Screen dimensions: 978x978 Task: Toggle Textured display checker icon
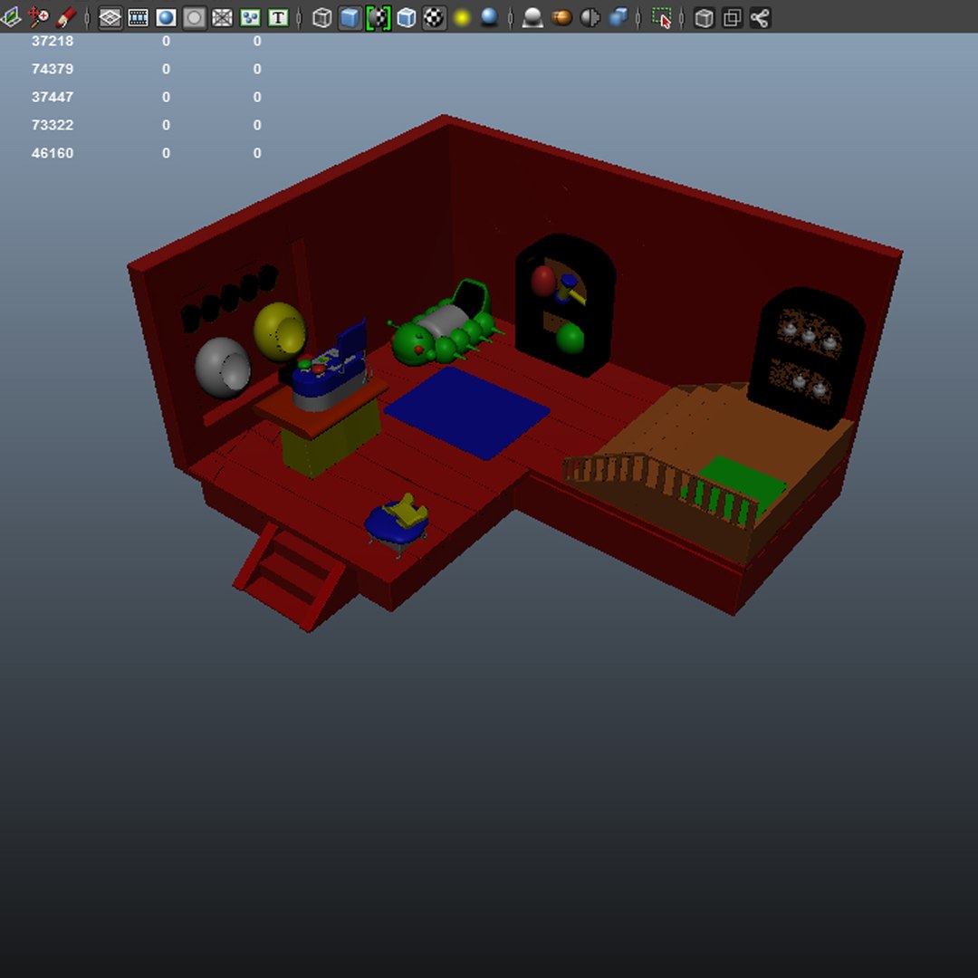[434, 17]
